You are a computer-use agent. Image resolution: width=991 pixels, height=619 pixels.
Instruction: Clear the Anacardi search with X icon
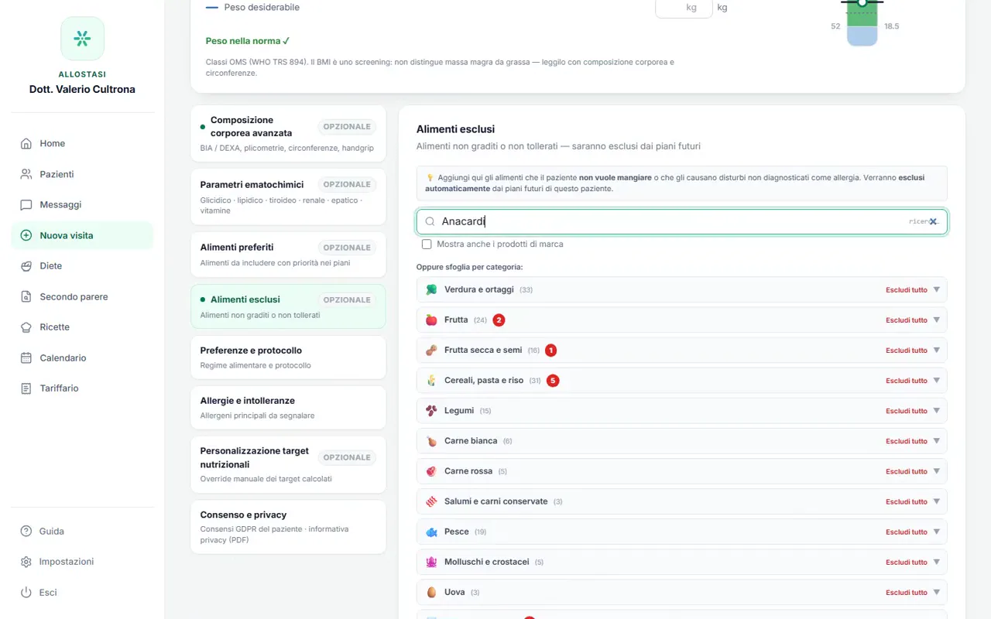933,221
